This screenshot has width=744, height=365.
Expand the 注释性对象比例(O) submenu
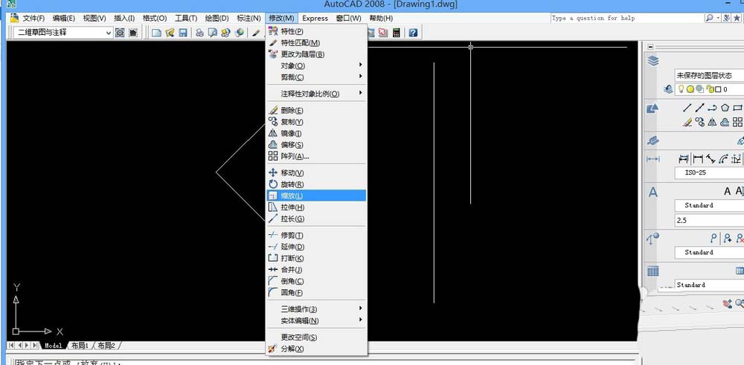point(316,94)
